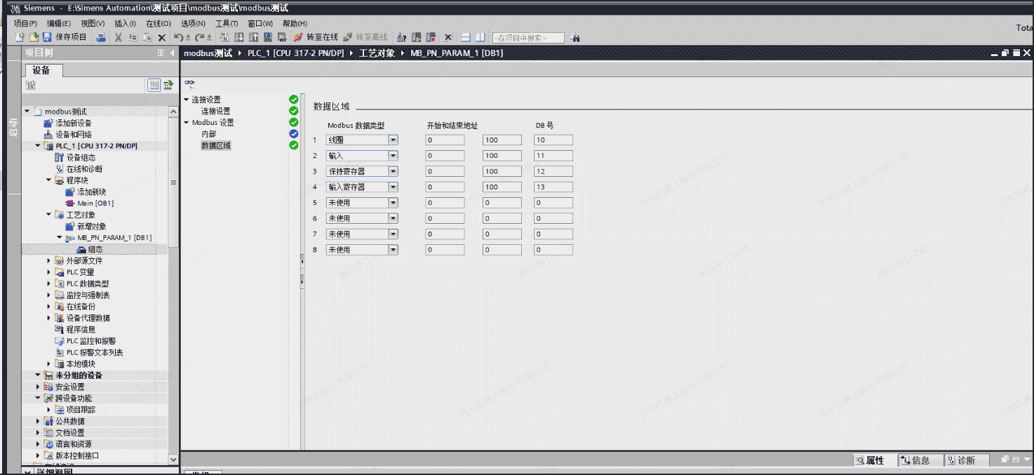
Task: Open the 编辑(E) menu
Action: 58,24
